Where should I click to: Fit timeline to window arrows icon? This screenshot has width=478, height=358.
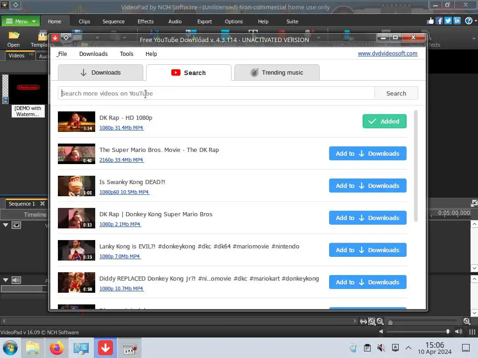[363, 321]
